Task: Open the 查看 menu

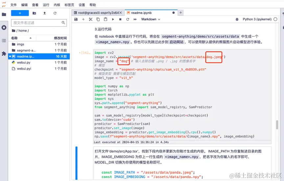Action: [35, 5]
